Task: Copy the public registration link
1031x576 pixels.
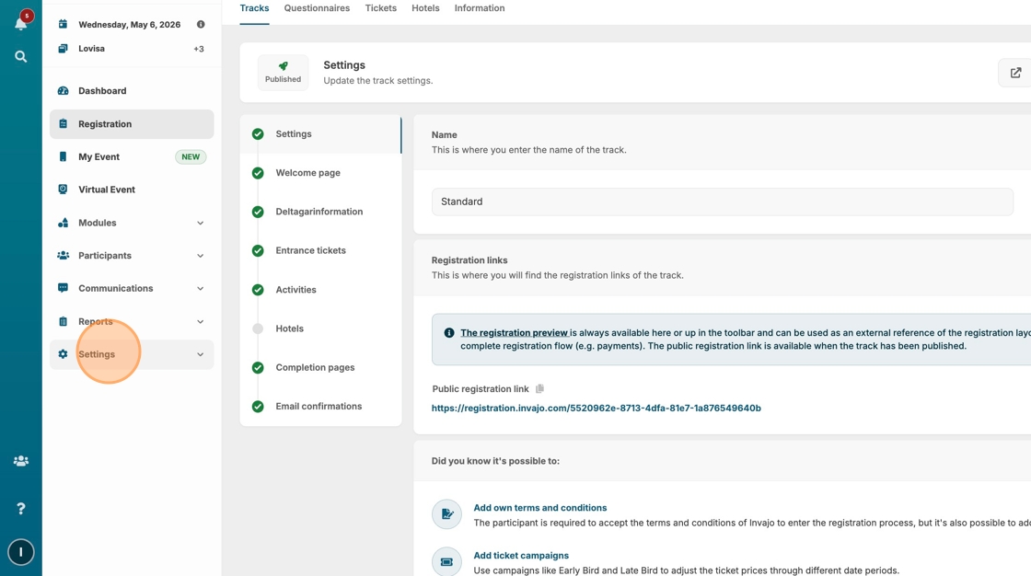Action: coord(539,389)
